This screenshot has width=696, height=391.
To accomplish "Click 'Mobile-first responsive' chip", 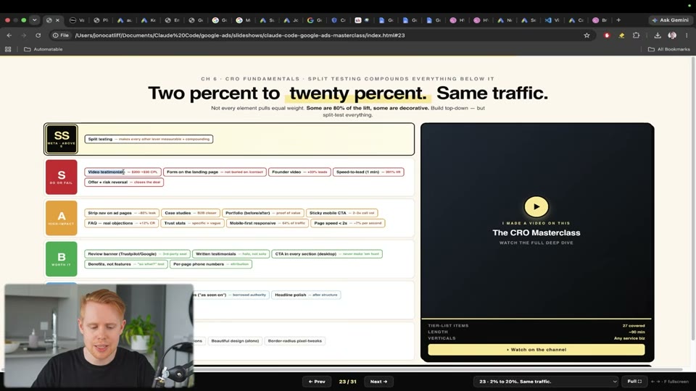I will pyautogui.click(x=268, y=223).
